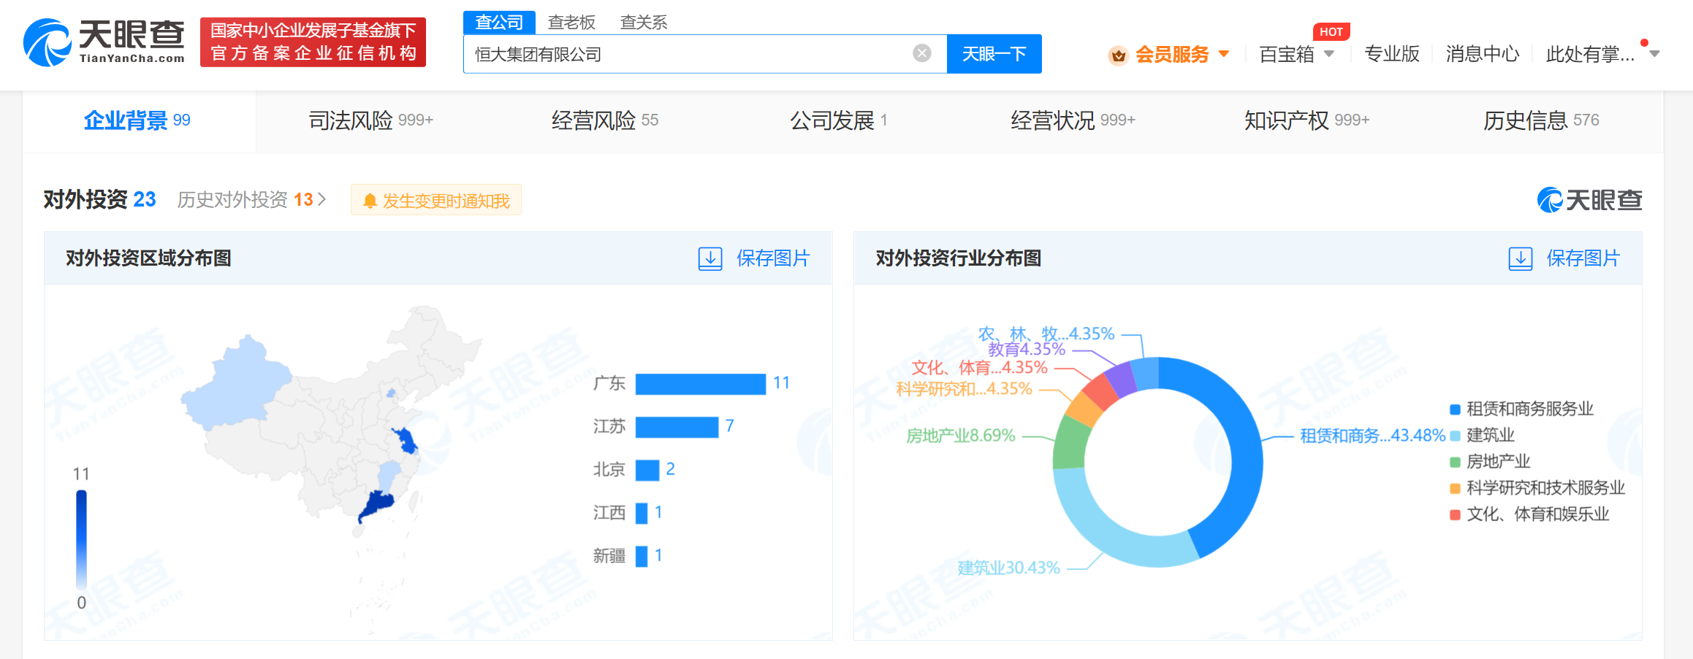Screen dimensions: 1693x659
Task: Expand the user account dropdown arrow
Action: (1655, 54)
